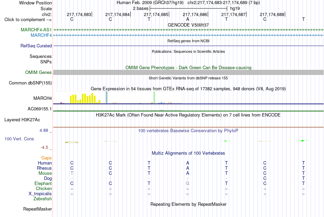This screenshot has height=217, width=324.
Task: Click the RefSeq genes from NCBI title
Action: tap(189, 41)
